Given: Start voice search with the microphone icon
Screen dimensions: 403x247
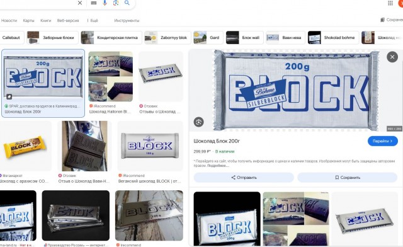Looking at the screenshot, I should 105,3.
